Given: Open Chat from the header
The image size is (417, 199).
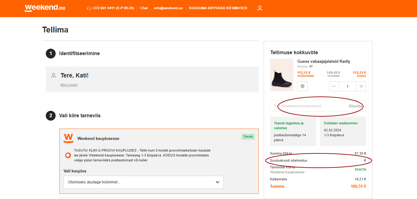Looking at the screenshot, I should click(144, 8).
